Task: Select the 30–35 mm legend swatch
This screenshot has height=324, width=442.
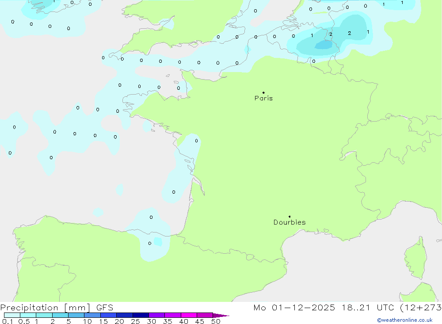Action: pos(157,315)
